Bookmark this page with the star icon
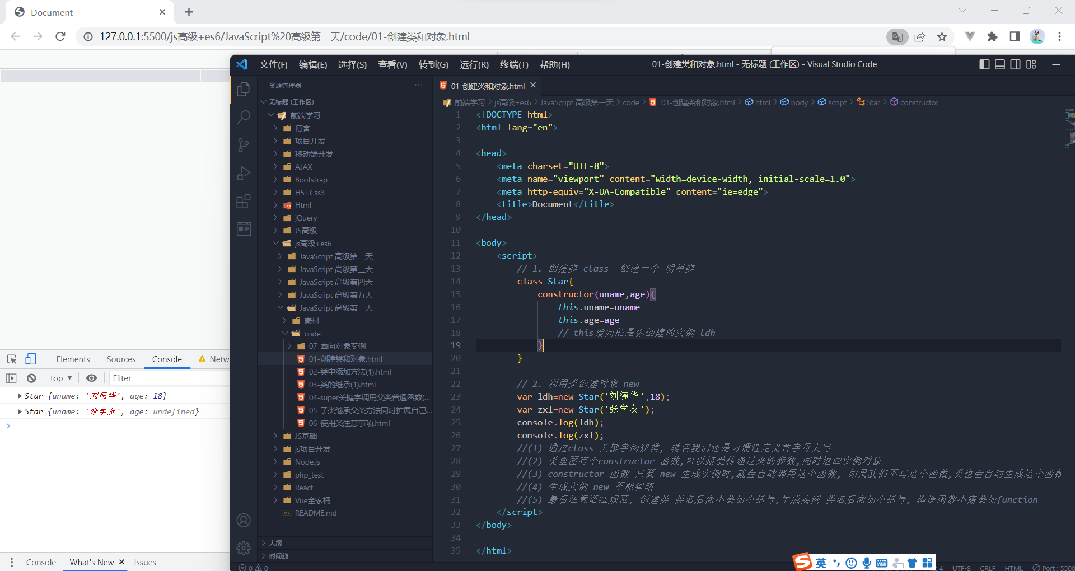This screenshot has height=571, width=1075. point(942,37)
